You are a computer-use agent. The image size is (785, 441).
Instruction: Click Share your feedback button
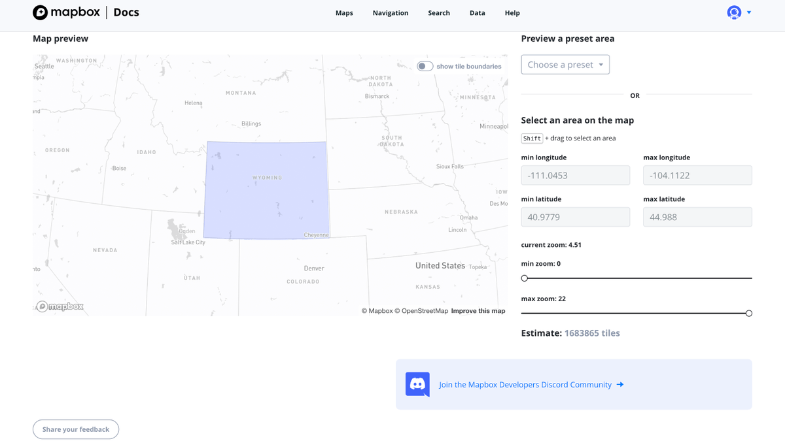tap(76, 429)
